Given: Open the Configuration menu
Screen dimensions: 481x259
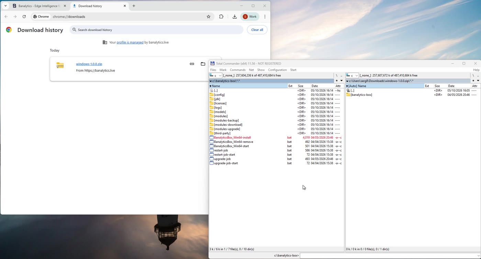Looking at the screenshot, I should tap(277, 70).
